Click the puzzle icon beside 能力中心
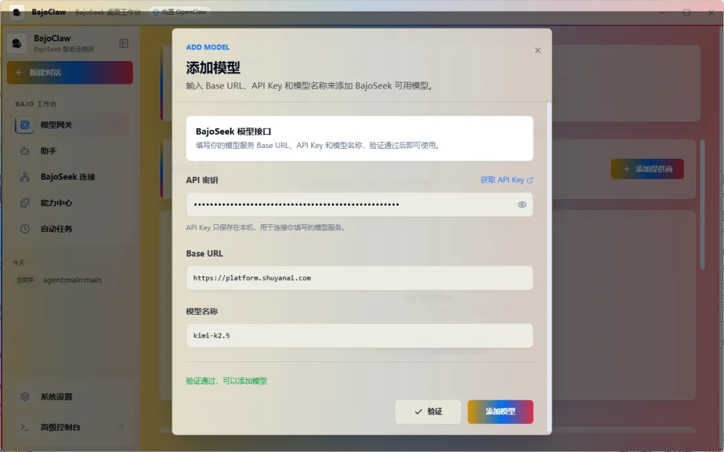 [25, 203]
